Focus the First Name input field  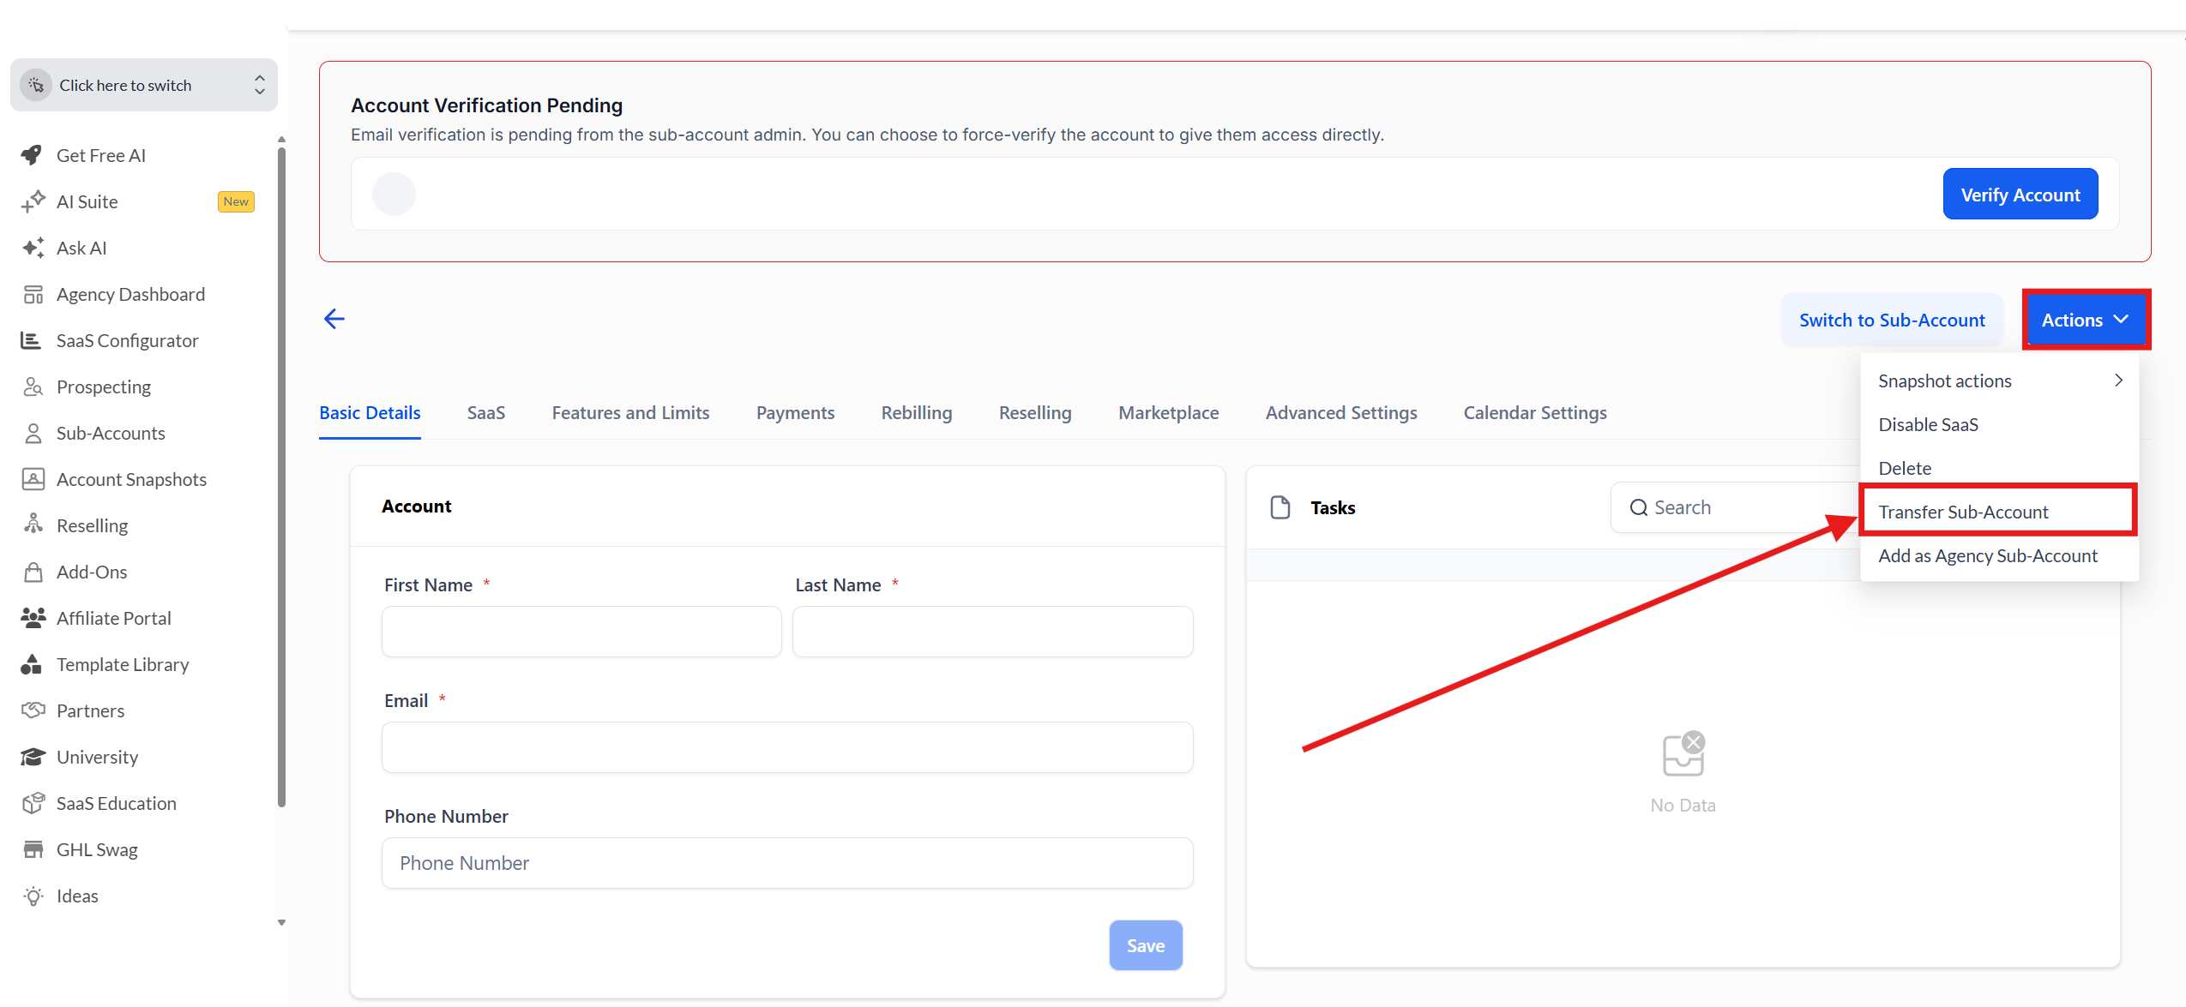tap(581, 632)
